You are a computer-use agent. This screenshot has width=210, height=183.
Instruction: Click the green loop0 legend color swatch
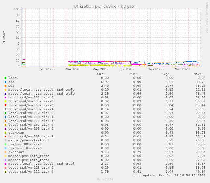(x=6, y=78)
